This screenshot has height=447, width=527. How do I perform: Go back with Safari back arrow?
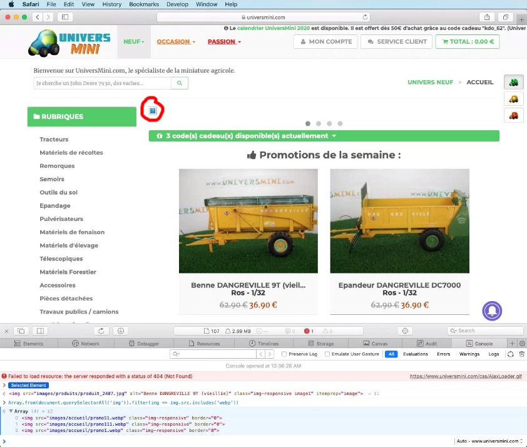(38, 17)
